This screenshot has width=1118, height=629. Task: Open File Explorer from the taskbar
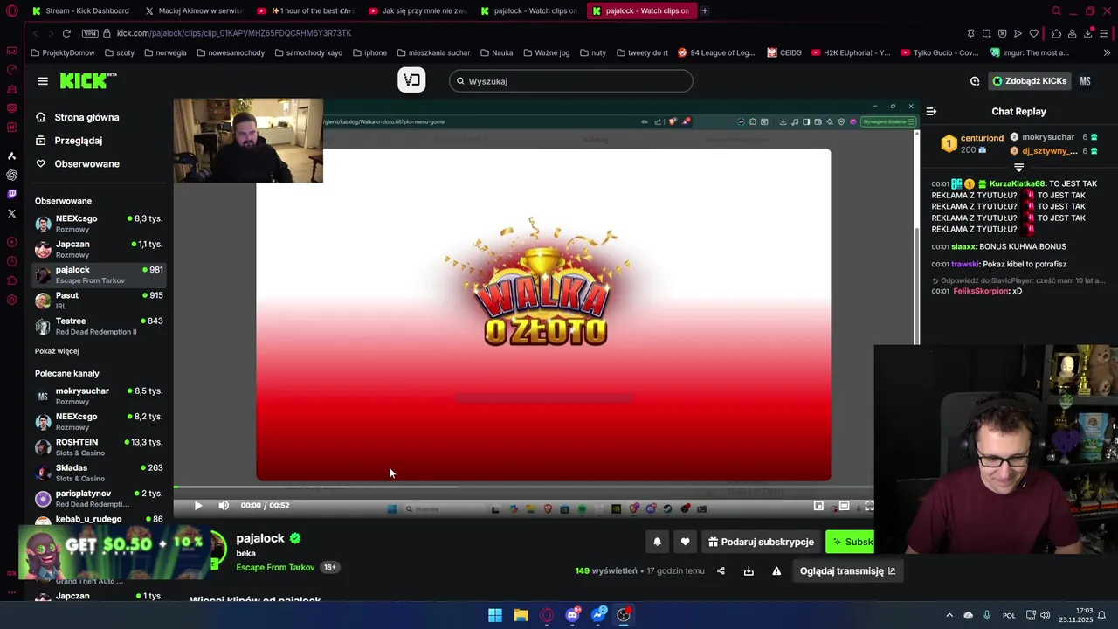point(521,615)
